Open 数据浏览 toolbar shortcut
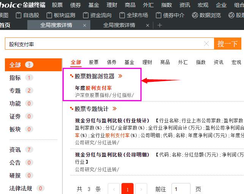 coord(206,15)
